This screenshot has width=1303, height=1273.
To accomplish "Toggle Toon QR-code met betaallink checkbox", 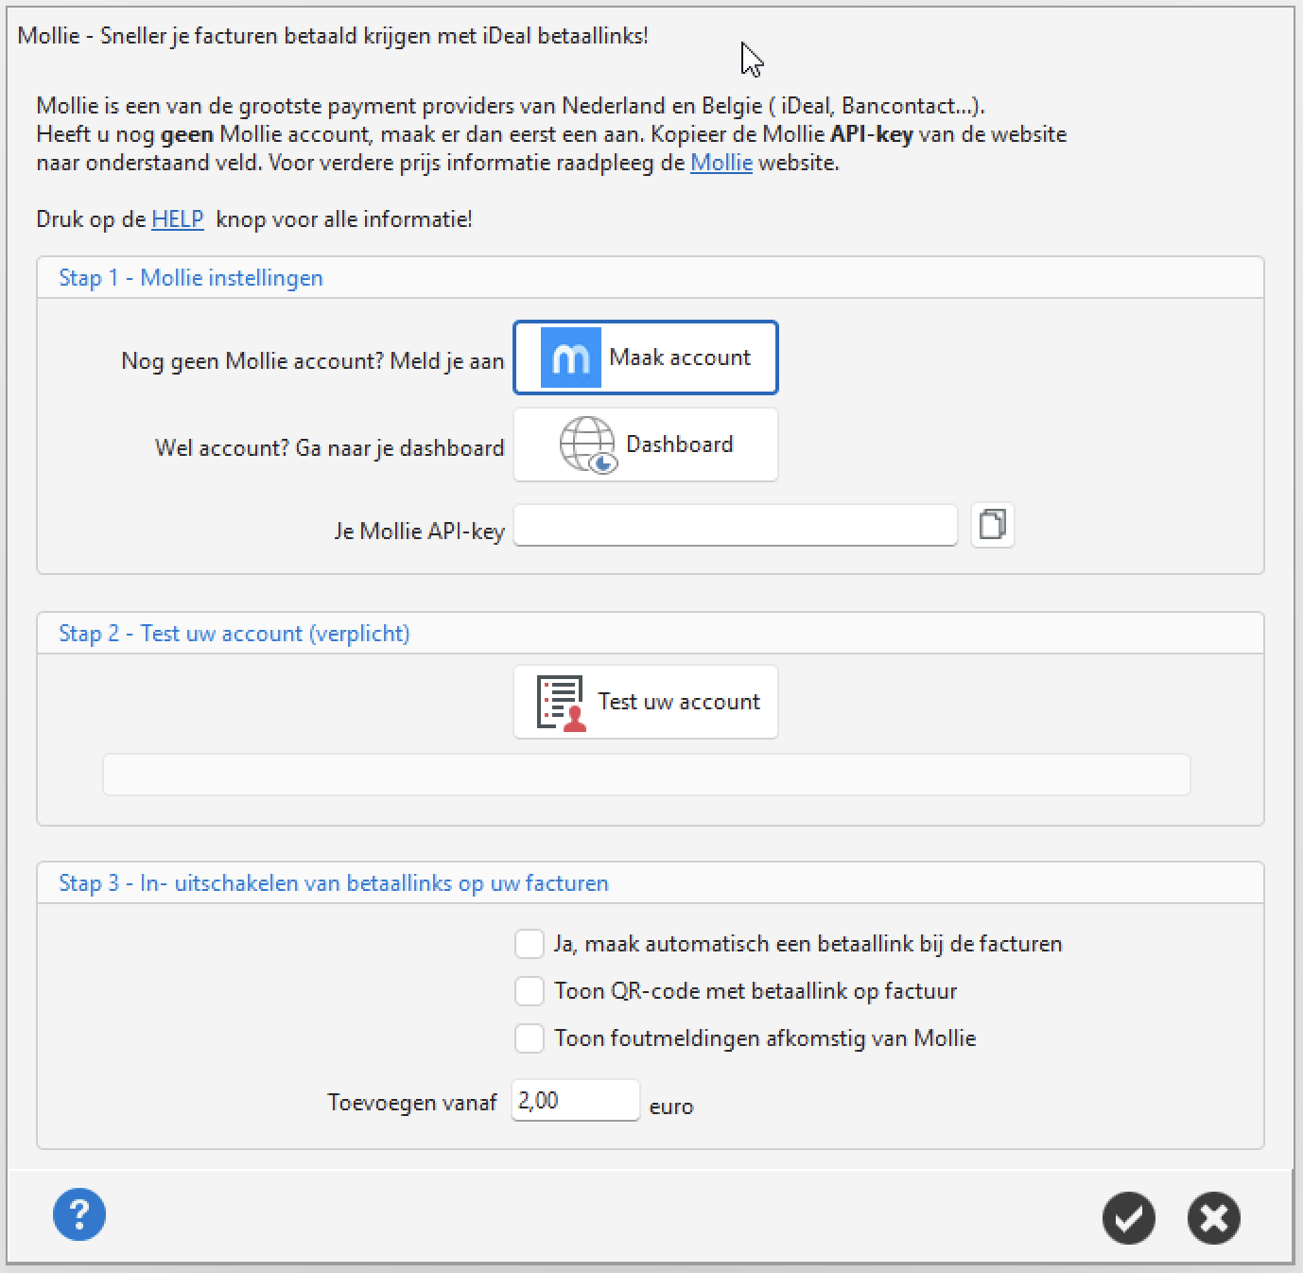I will [x=530, y=991].
